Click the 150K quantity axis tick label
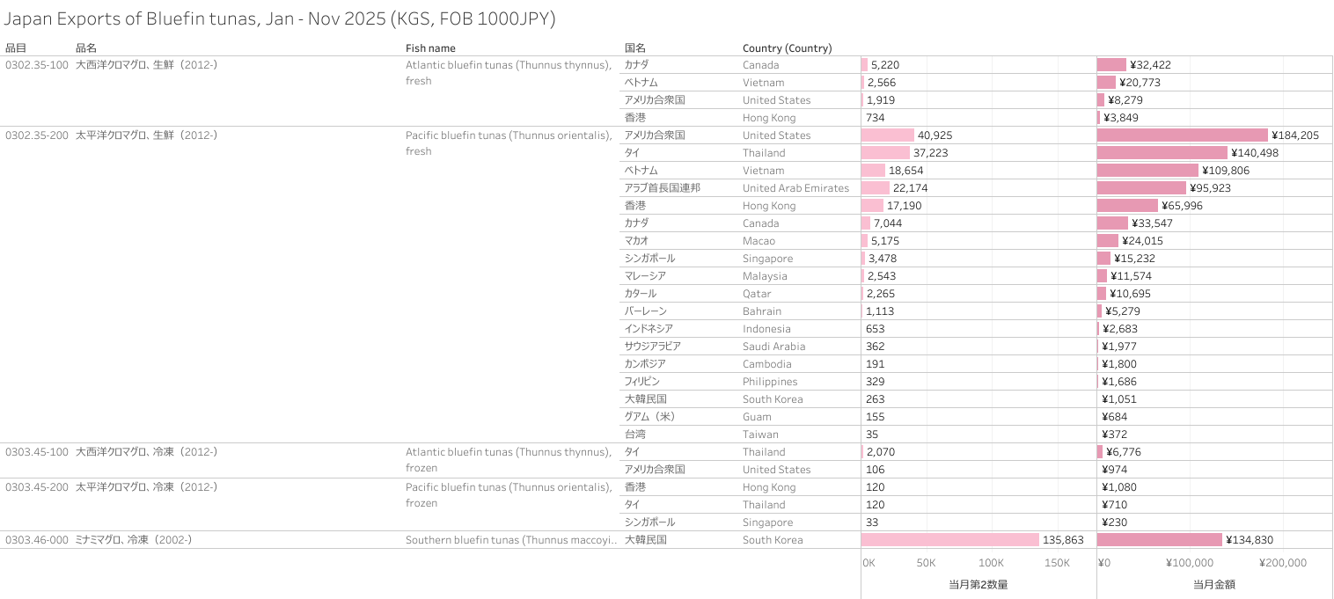 click(x=1056, y=563)
